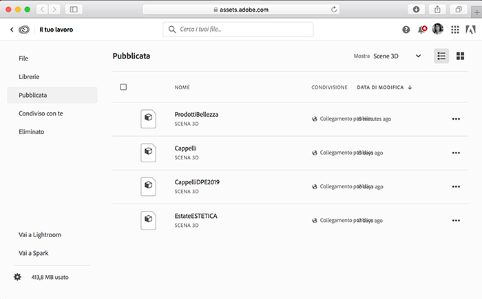This screenshot has width=482, height=299.
Task: Sort by Data di modifica header
Action: pos(380,87)
